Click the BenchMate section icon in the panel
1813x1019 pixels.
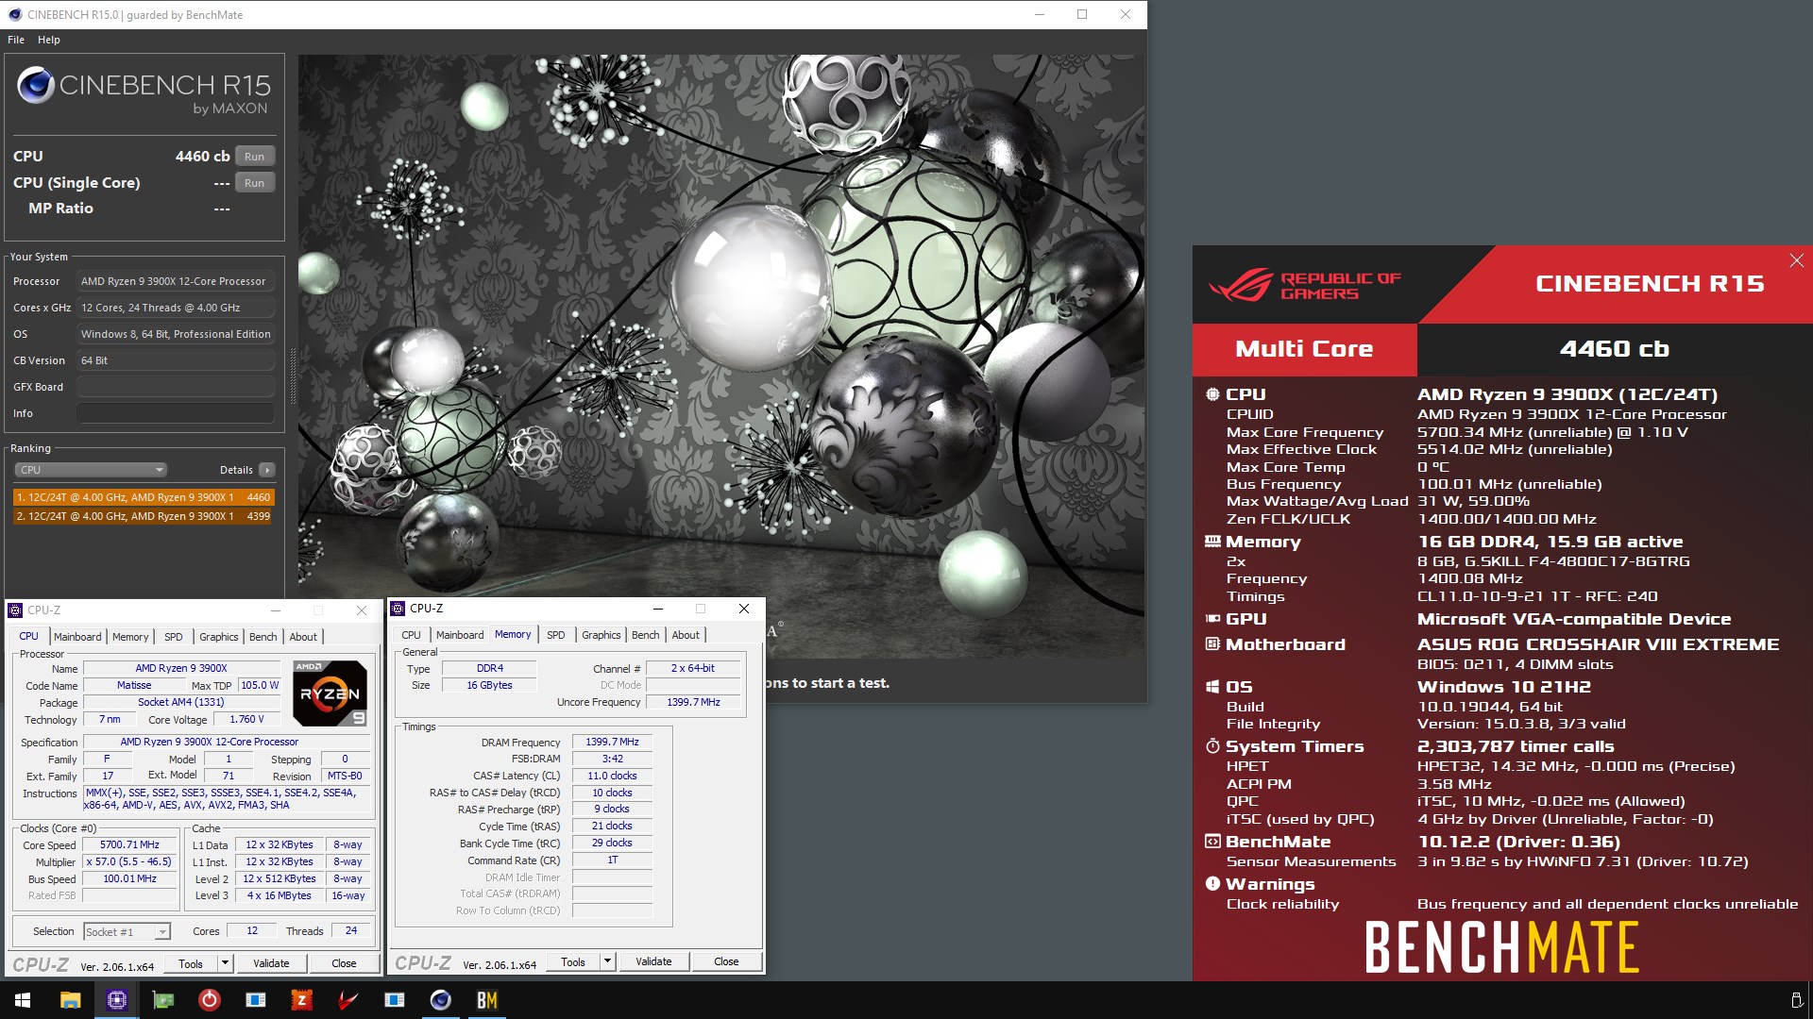[1212, 842]
